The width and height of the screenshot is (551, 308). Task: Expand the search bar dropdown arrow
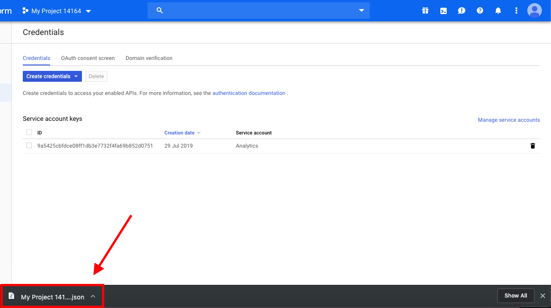click(362, 10)
